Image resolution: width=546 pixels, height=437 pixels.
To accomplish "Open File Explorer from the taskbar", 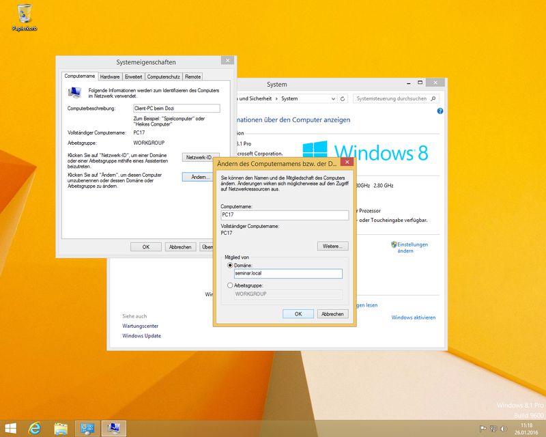I will point(61,428).
